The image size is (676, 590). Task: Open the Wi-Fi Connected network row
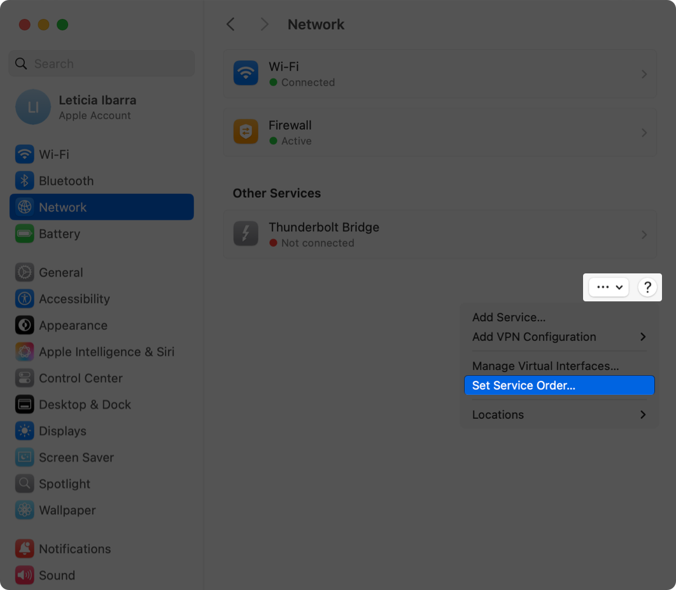point(439,74)
